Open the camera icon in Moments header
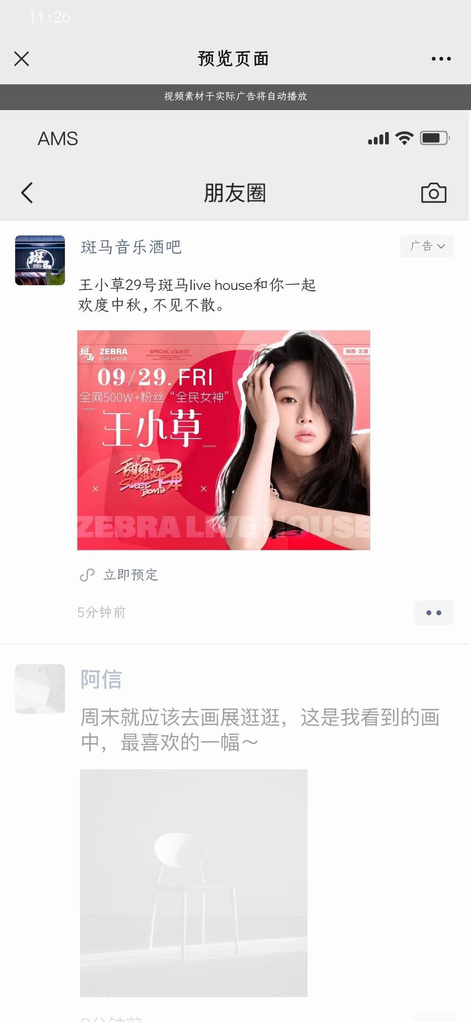Screen dimensions: 471x1022 433,193
